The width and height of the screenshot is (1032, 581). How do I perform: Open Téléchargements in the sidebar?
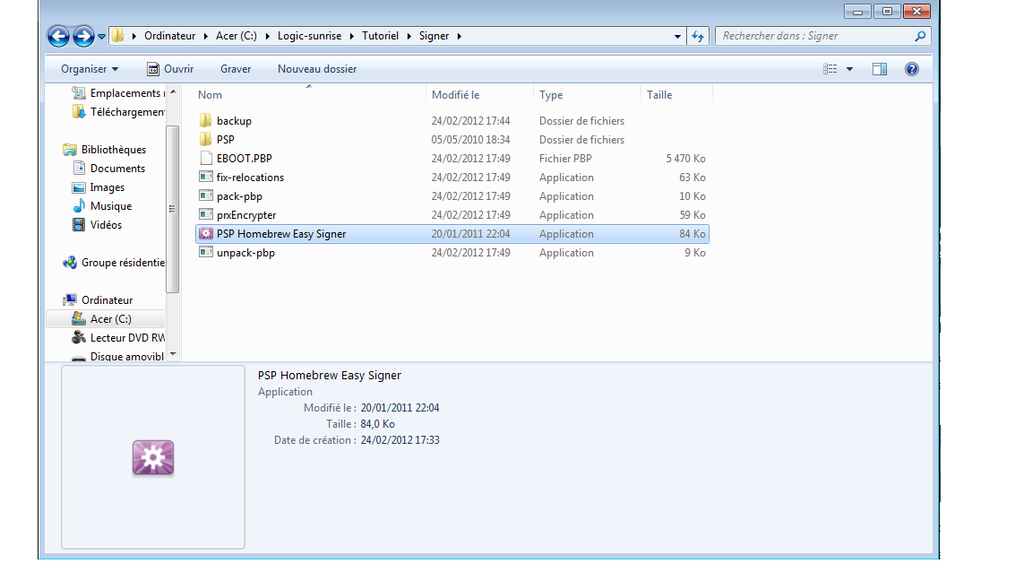(x=118, y=112)
